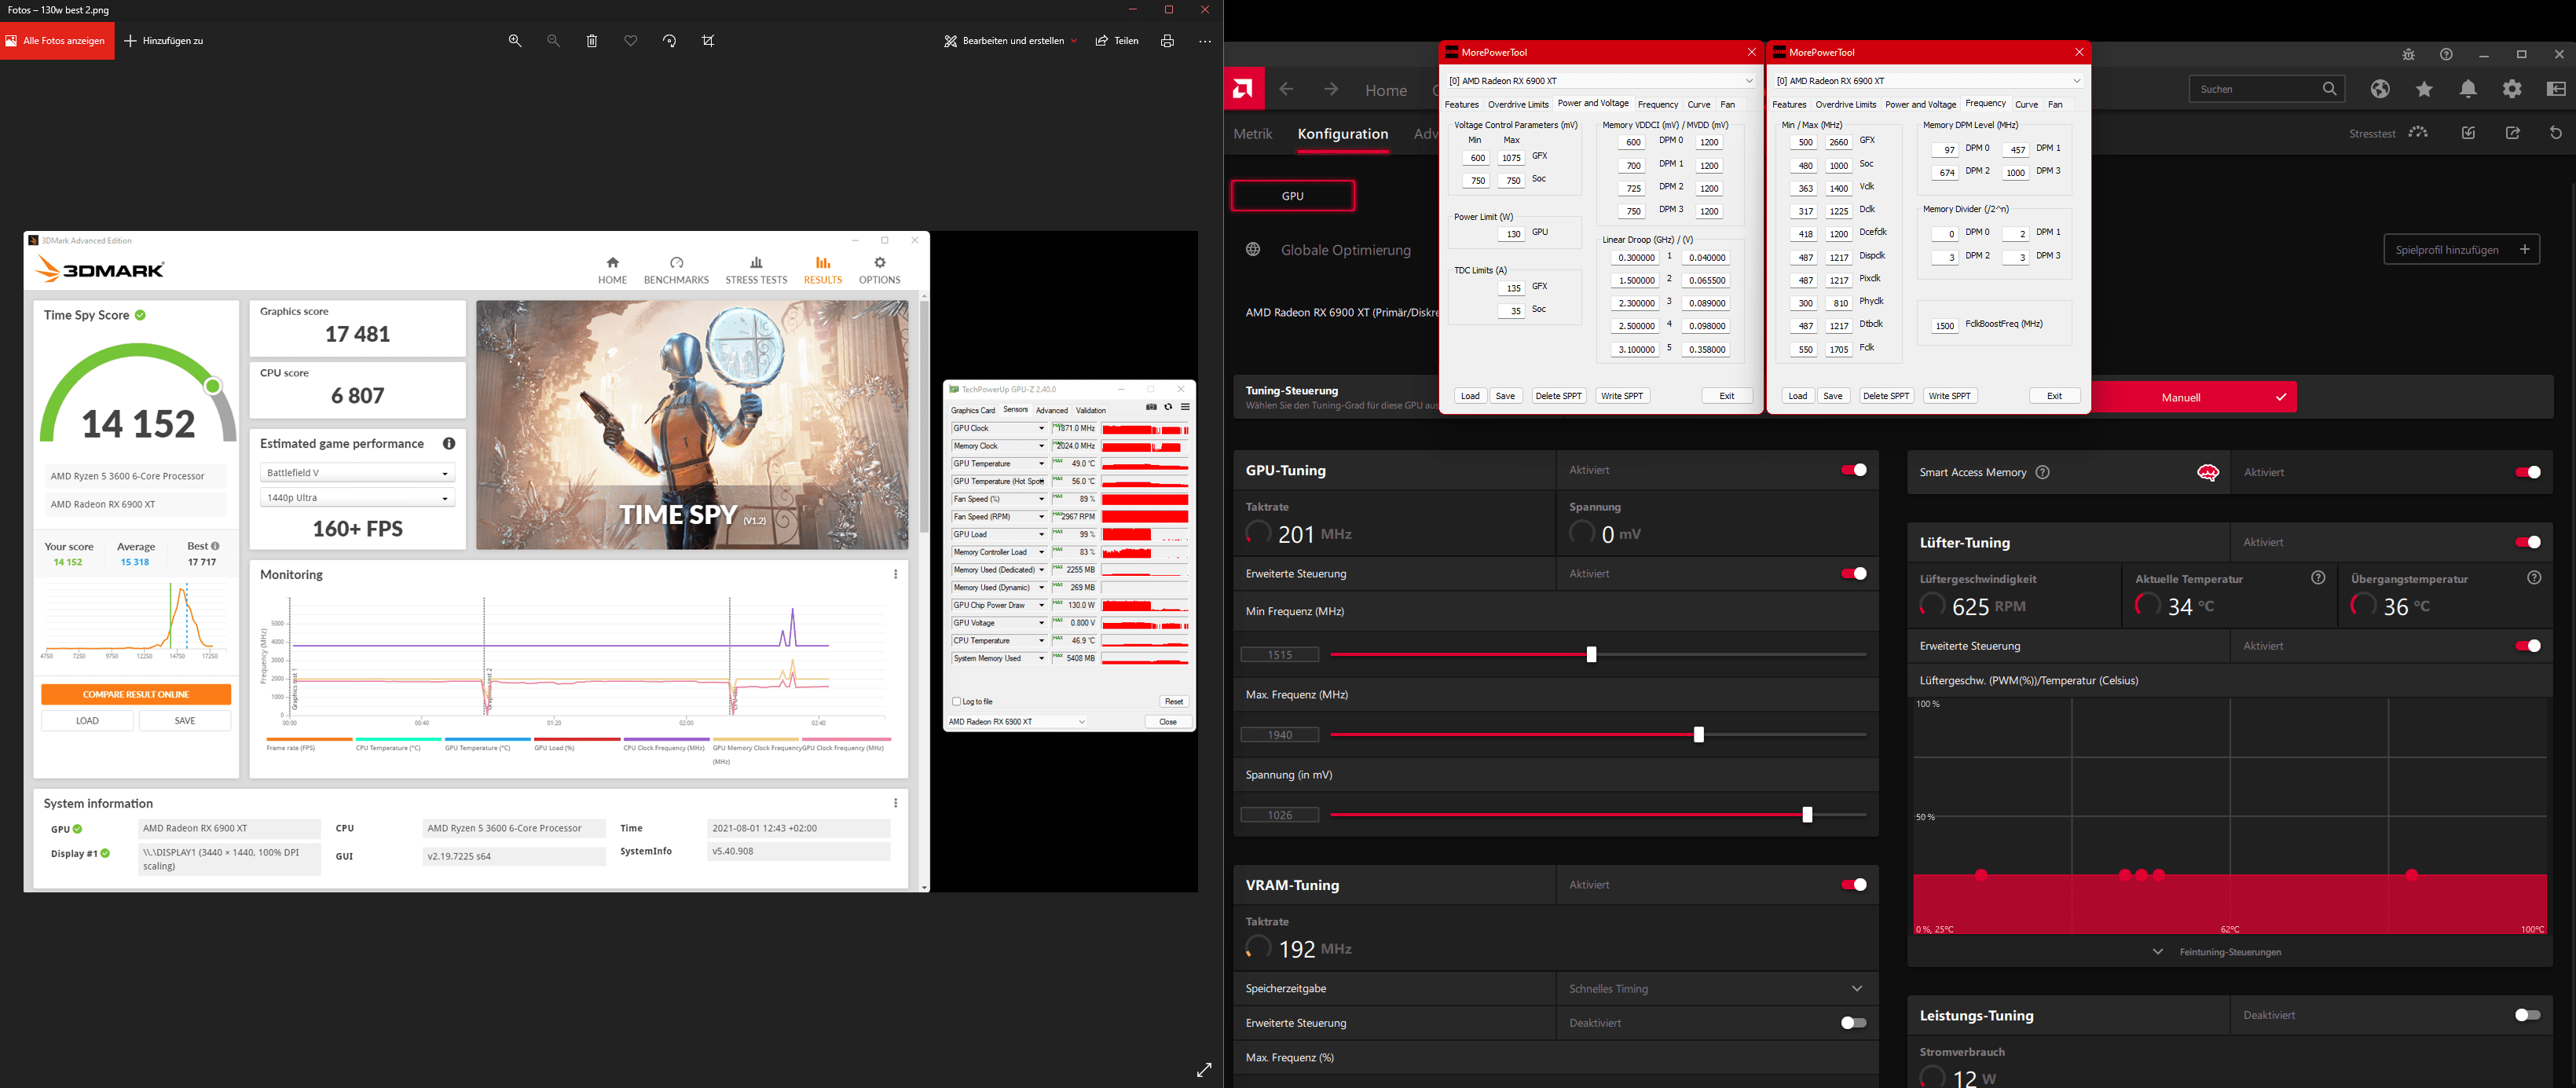Viewport: 2576px width, 1088px height.
Task: Check the Log to file box in GPU-Z
Action: coord(957,701)
